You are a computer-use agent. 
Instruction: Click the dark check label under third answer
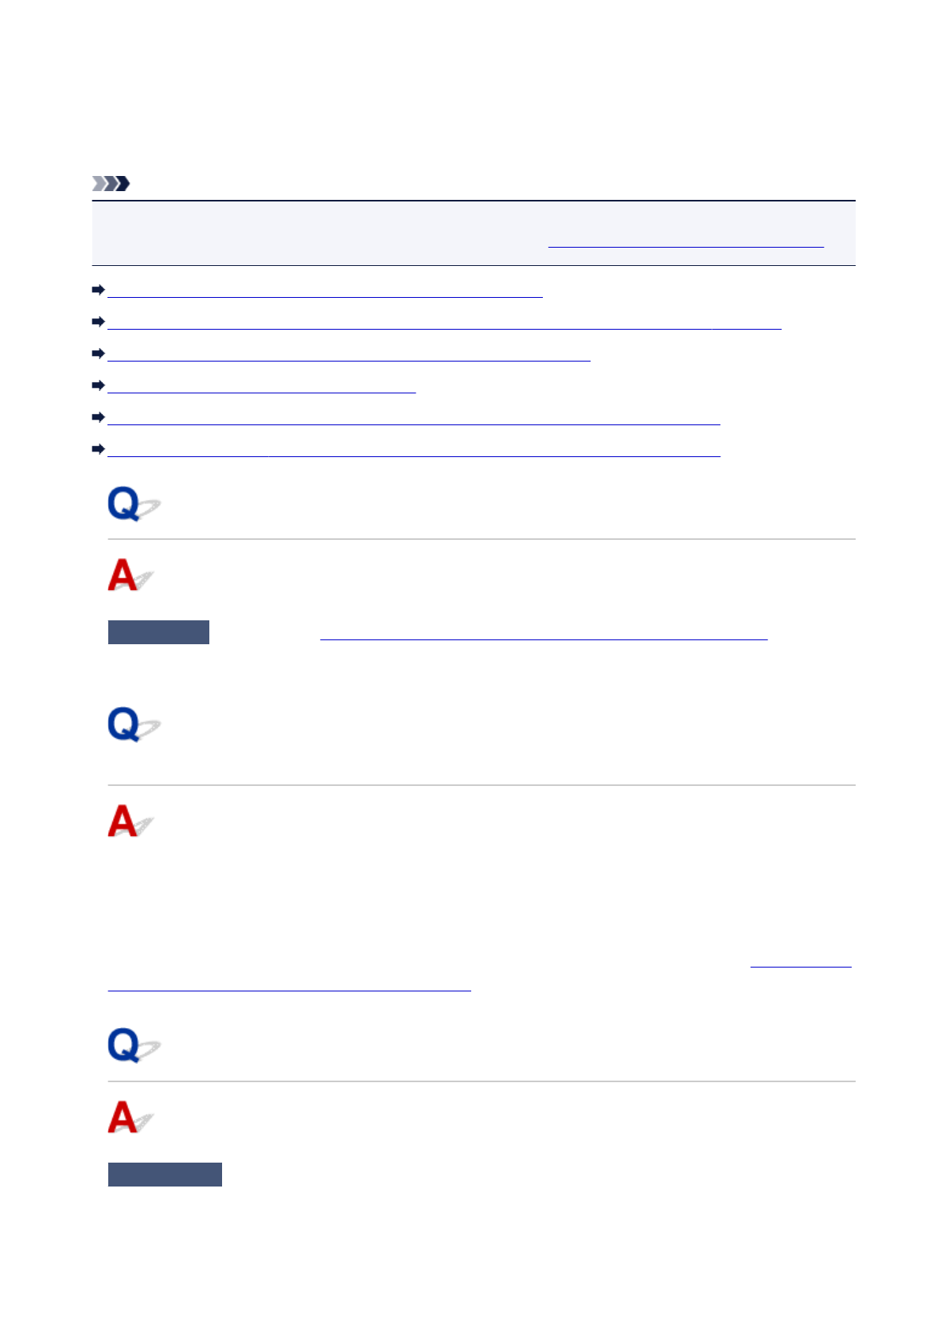pos(165,1175)
